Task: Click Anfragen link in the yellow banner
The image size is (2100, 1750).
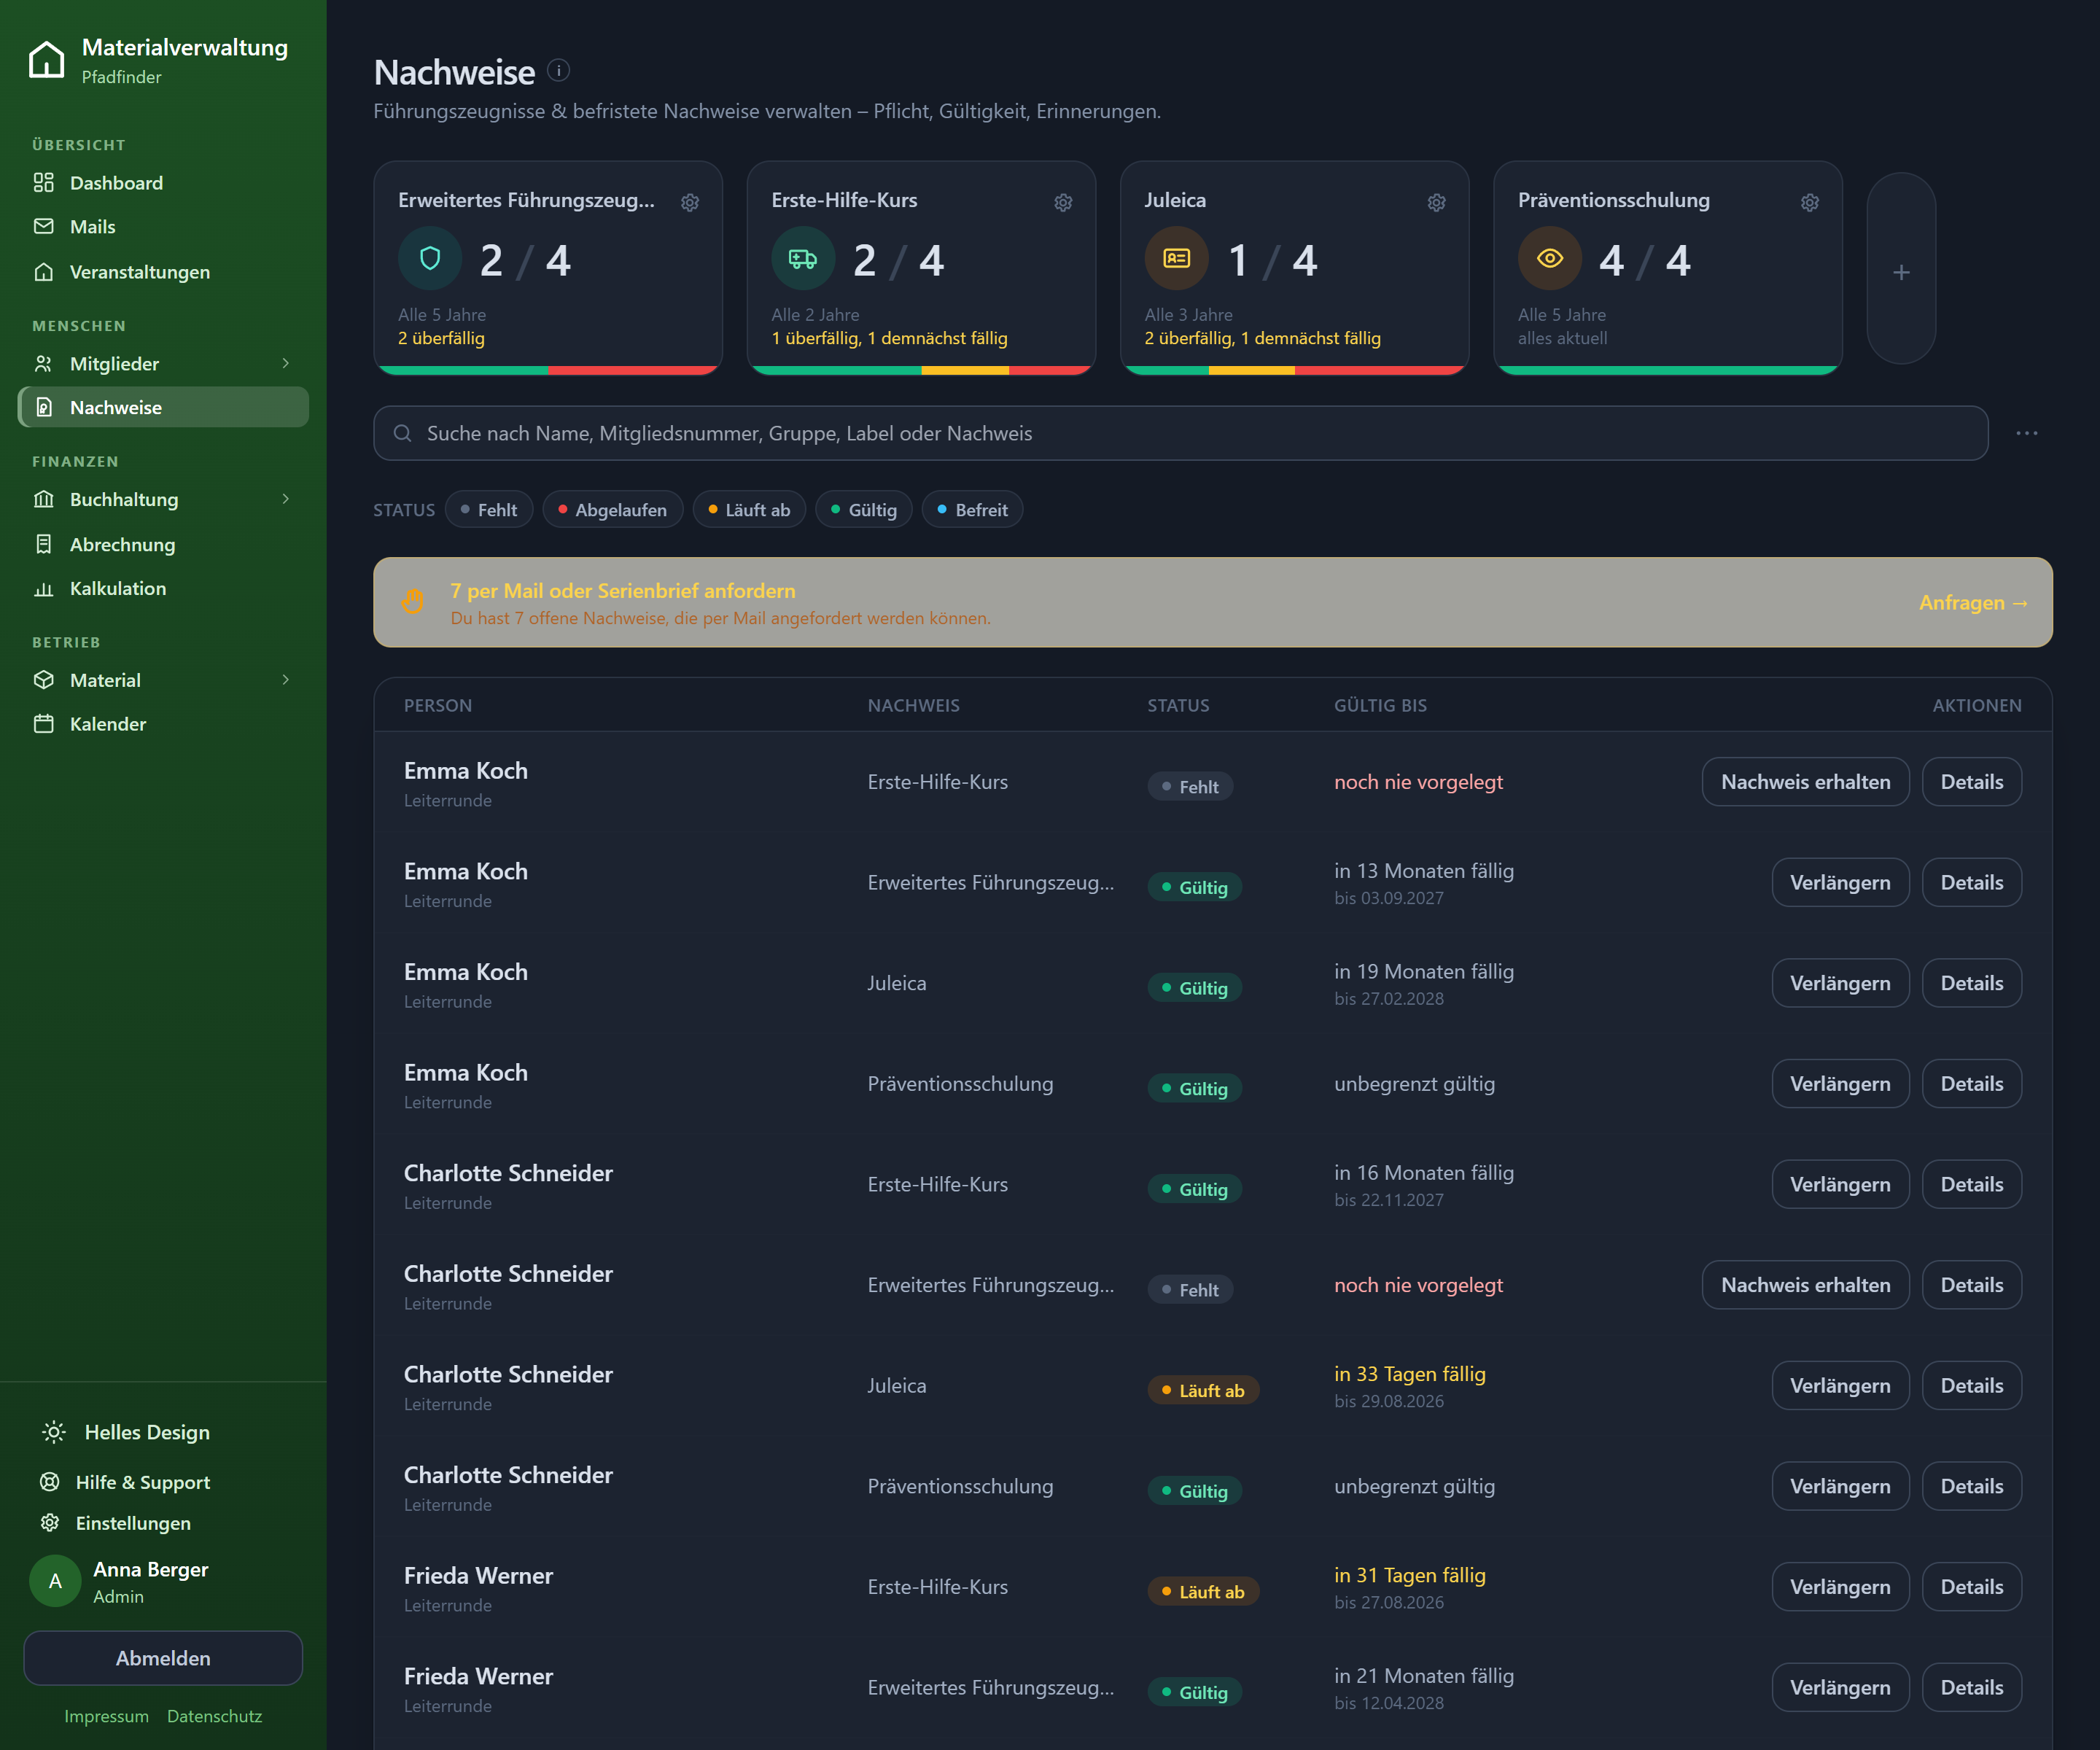Action: coord(1973,602)
